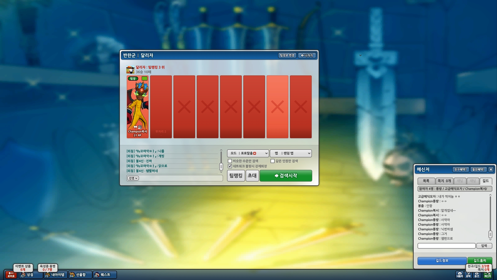Open 길드정보 guild info button
The height and width of the screenshot is (280, 497).
(x=442, y=261)
